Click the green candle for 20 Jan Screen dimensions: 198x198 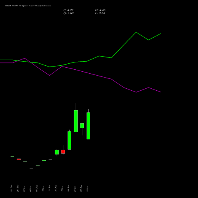[x=69, y=140]
